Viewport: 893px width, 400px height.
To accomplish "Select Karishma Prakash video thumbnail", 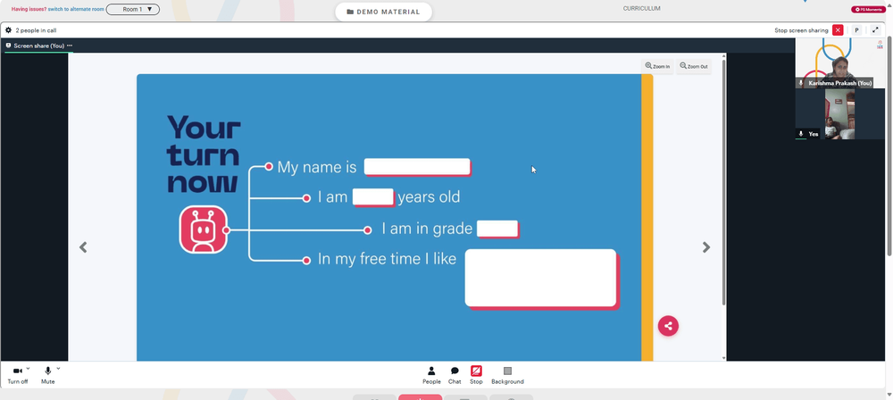I will point(839,63).
